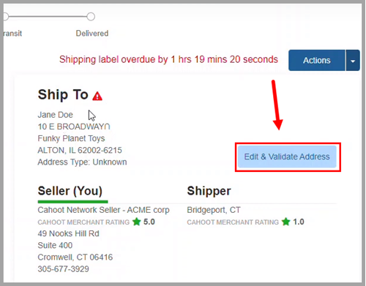
Task: Click the 10 E BROADWAY address line
Action: click(x=74, y=127)
